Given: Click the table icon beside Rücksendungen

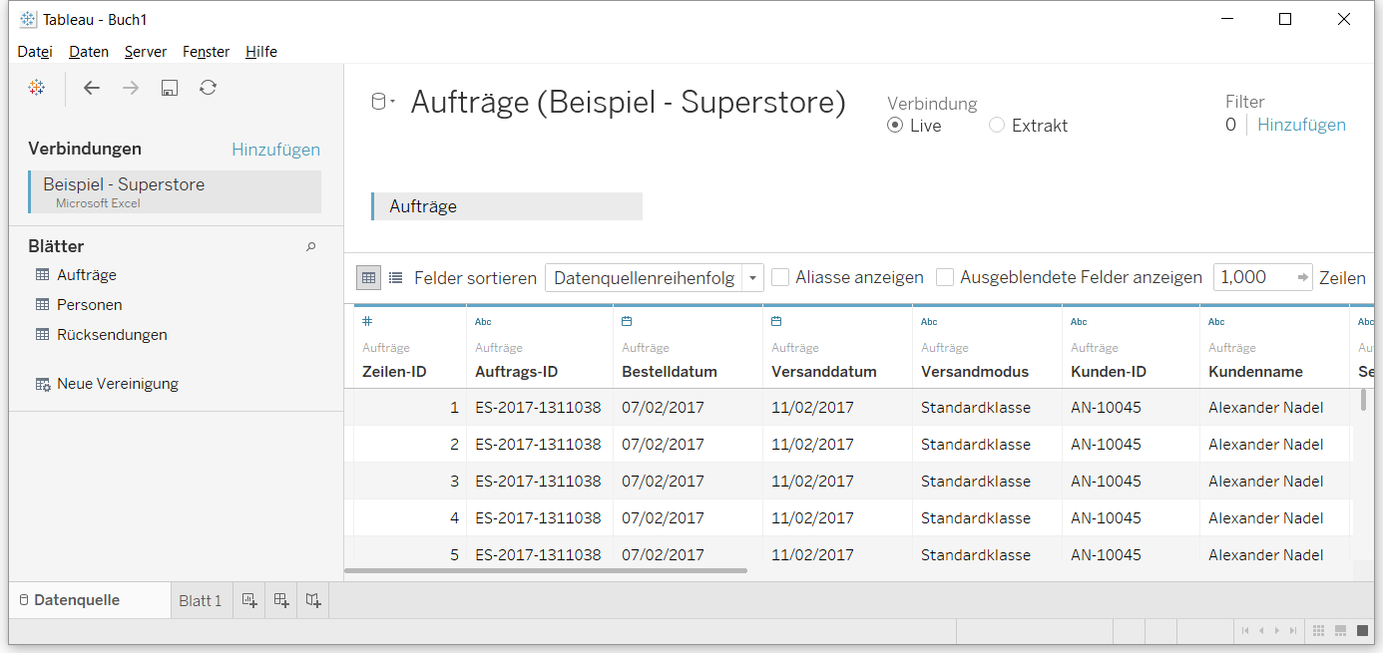Looking at the screenshot, I should [43, 335].
